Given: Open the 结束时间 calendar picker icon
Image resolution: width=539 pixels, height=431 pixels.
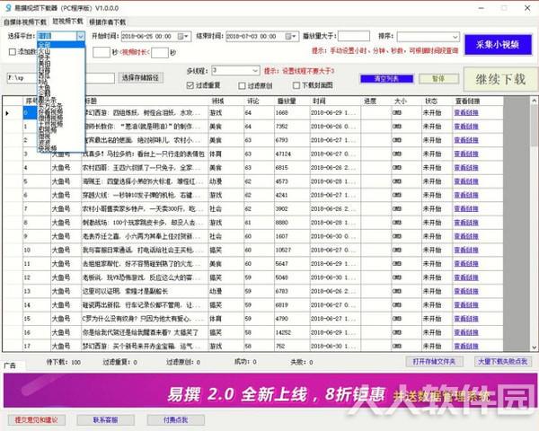Looking at the screenshot, I should (291, 36).
